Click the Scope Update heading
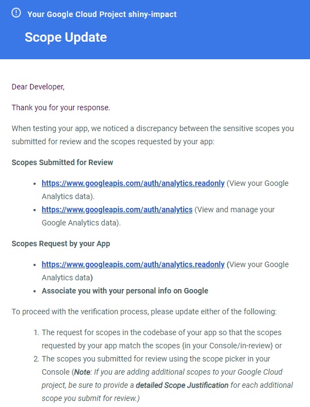Screen dimensions: 310x407 (66, 37)
